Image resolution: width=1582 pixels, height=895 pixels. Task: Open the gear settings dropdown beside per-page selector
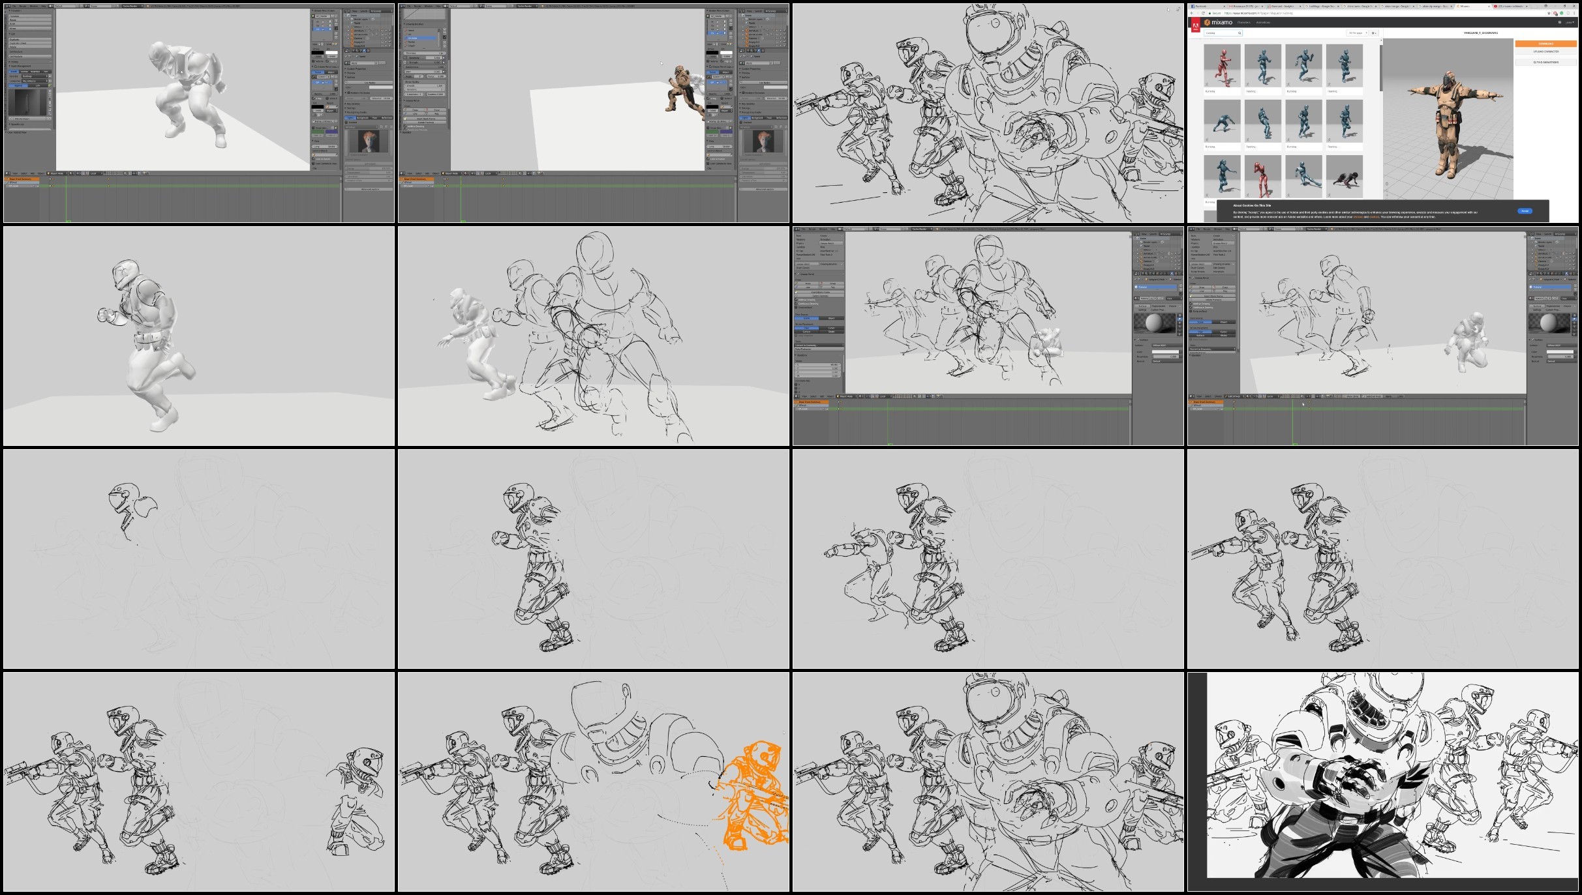click(x=1374, y=33)
